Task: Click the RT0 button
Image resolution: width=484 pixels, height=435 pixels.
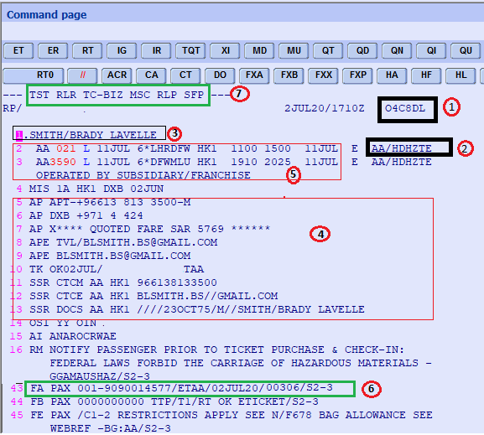Action: pos(34,75)
